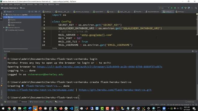Open Visual Studio Code from taskbar

pyautogui.click(x=71, y=108)
